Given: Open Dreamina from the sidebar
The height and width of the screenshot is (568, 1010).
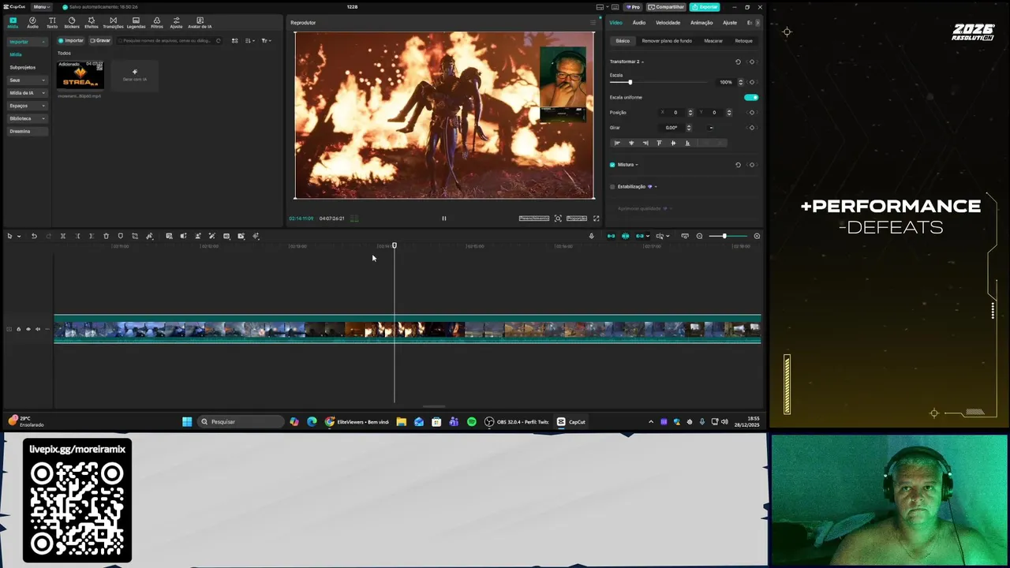Looking at the screenshot, I should coord(28,131).
